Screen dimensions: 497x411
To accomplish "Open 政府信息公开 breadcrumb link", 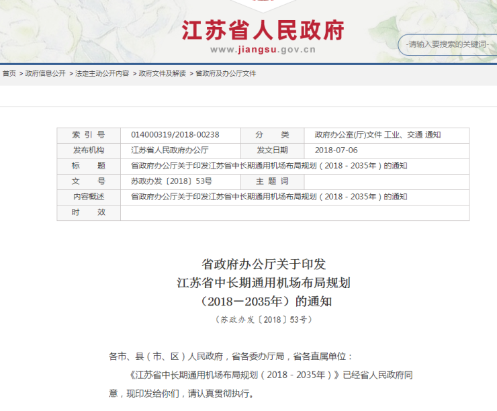I will click(45, 73).
